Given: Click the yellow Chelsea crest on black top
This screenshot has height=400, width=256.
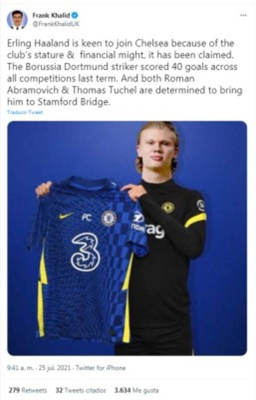Looking at the screenshot, I should [x=168, y=207].
